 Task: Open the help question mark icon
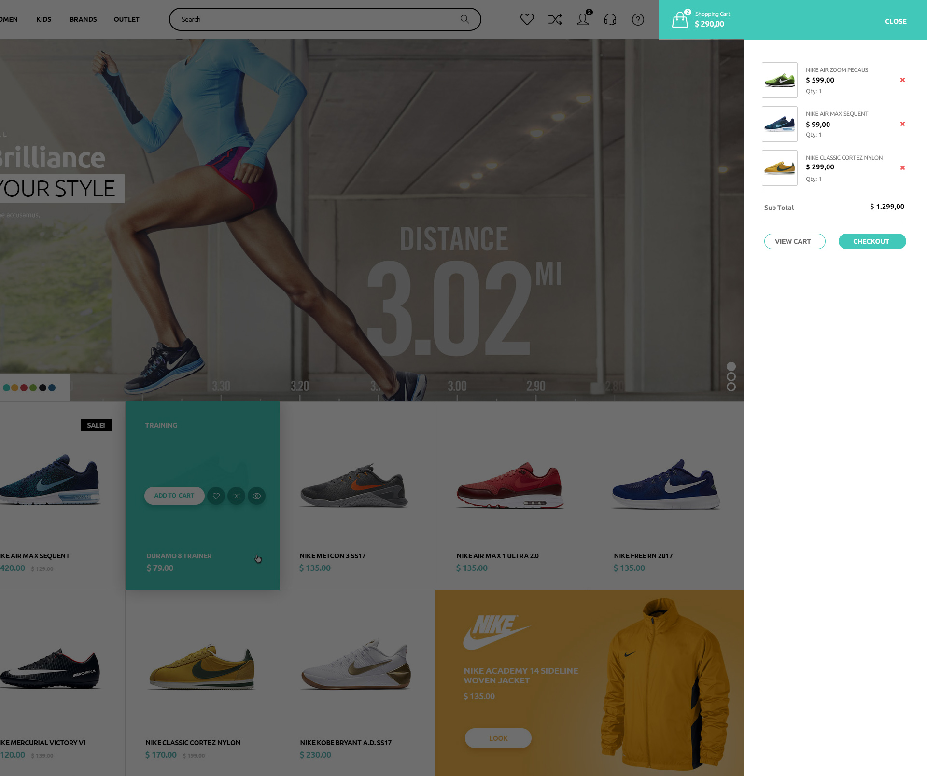(638, 19)
